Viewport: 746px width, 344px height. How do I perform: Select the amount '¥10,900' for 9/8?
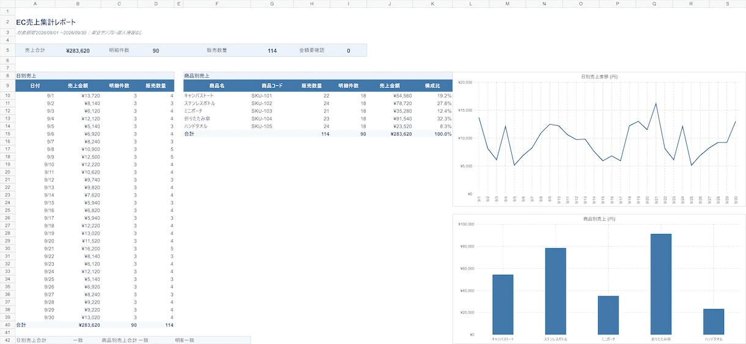(89, 149)
